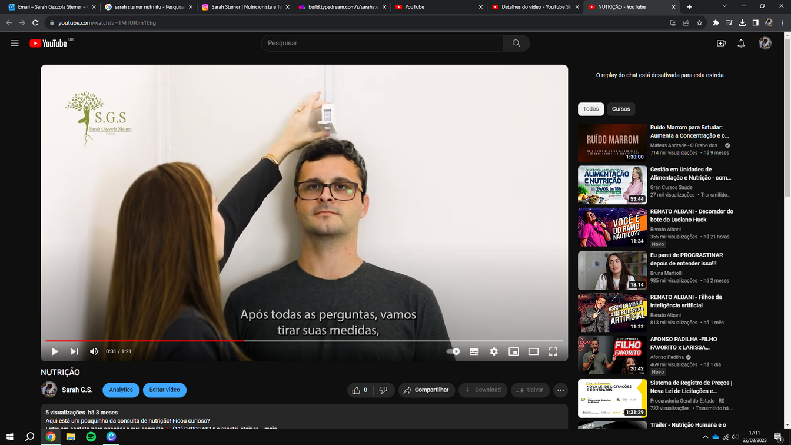Open Chrome downloads icon
The height and width of the screenshot is (445, 791).
[x=742, y=22]
